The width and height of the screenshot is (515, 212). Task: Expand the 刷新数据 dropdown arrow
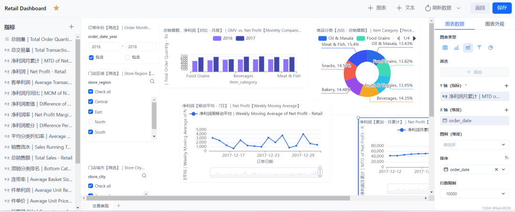click(x=459, y=8)
